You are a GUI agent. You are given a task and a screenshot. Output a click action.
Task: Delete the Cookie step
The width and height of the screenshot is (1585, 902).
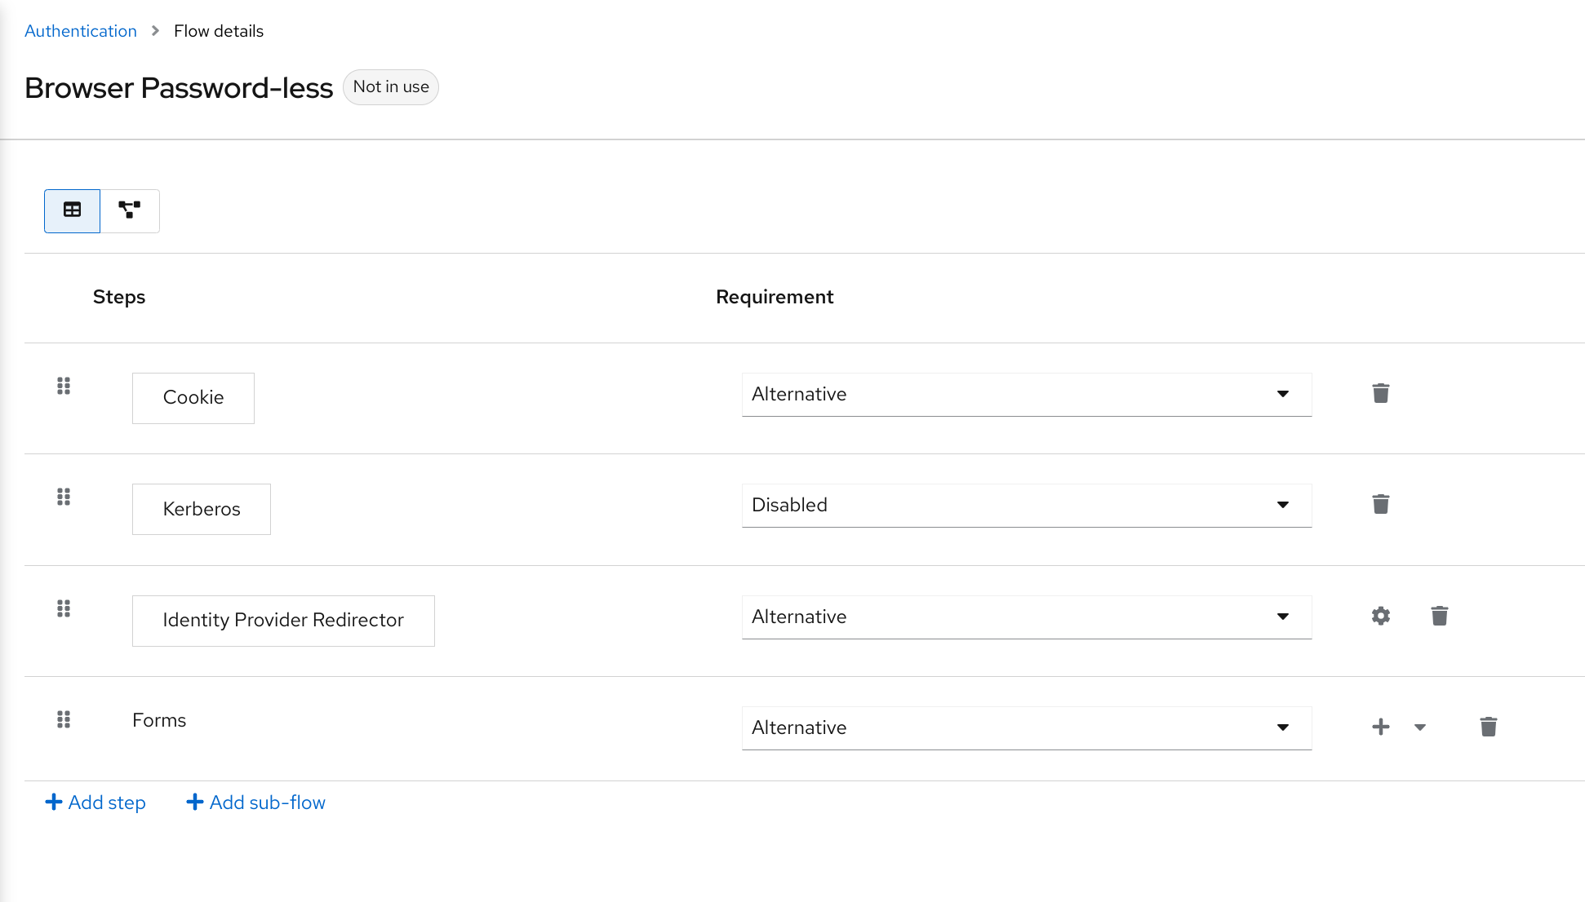1380,394
